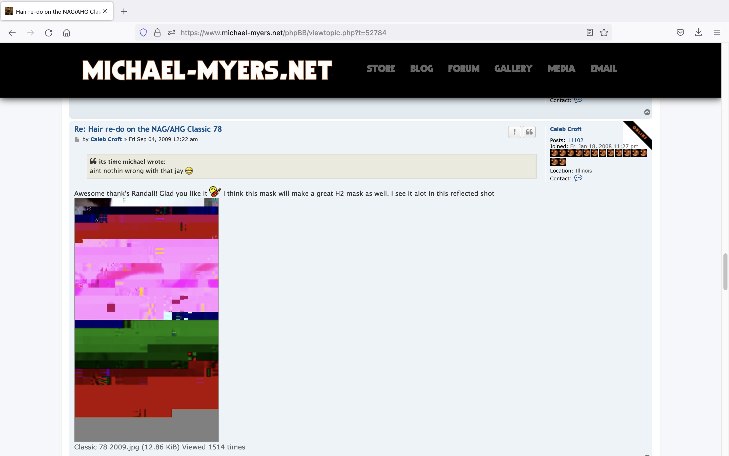This screenshot has height=456, width=729.
Task: View site security padlock info
Action: [x=157, y=33]
